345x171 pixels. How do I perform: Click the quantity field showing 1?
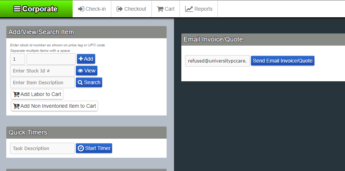(x=17, y=59)
